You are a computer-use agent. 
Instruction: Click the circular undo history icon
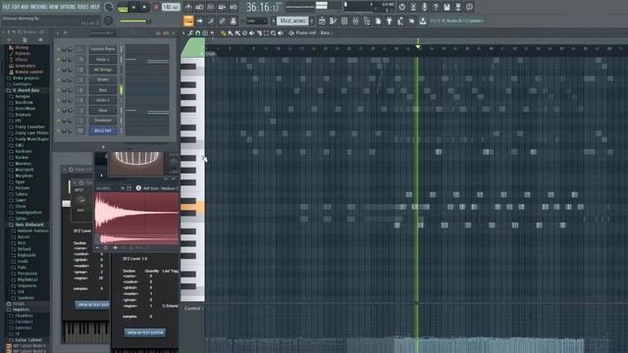[x=401, y=7]
